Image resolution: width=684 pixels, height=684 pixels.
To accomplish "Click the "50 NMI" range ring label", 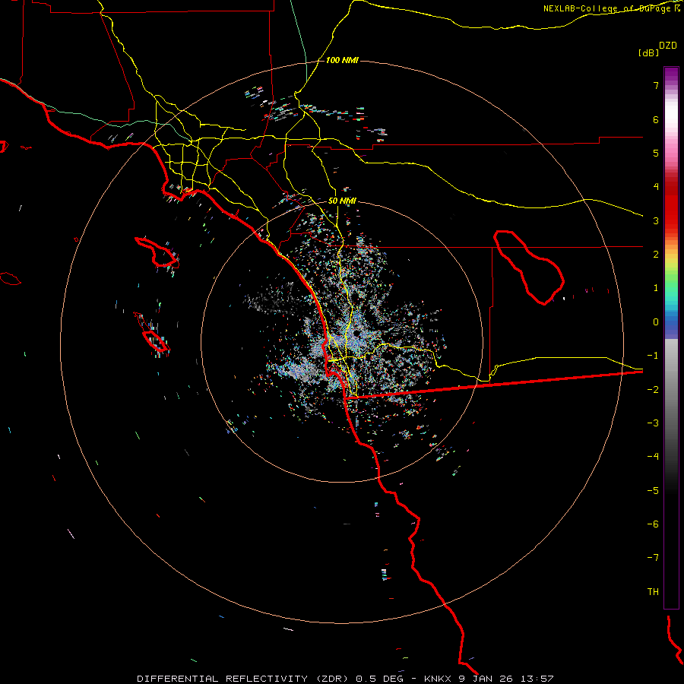I will tap(342, 201).
